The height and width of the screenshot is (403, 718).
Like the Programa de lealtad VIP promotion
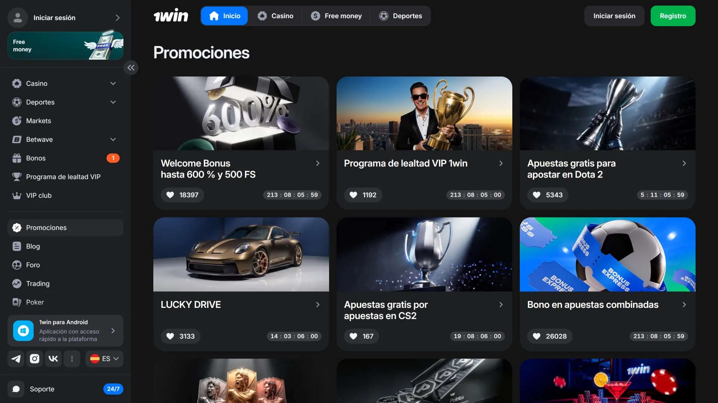(x=353, y=195)
